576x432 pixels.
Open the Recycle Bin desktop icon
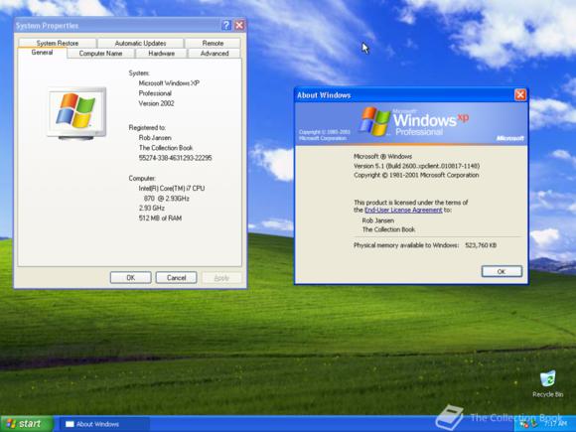(548, 384)
